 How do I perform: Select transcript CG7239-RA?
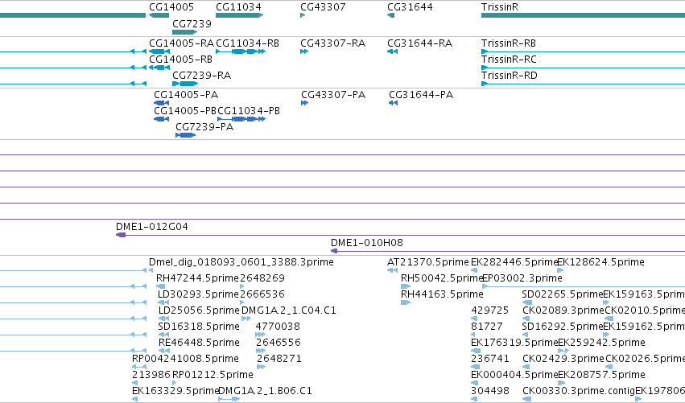pyautogui.click(x=202, y=76)
